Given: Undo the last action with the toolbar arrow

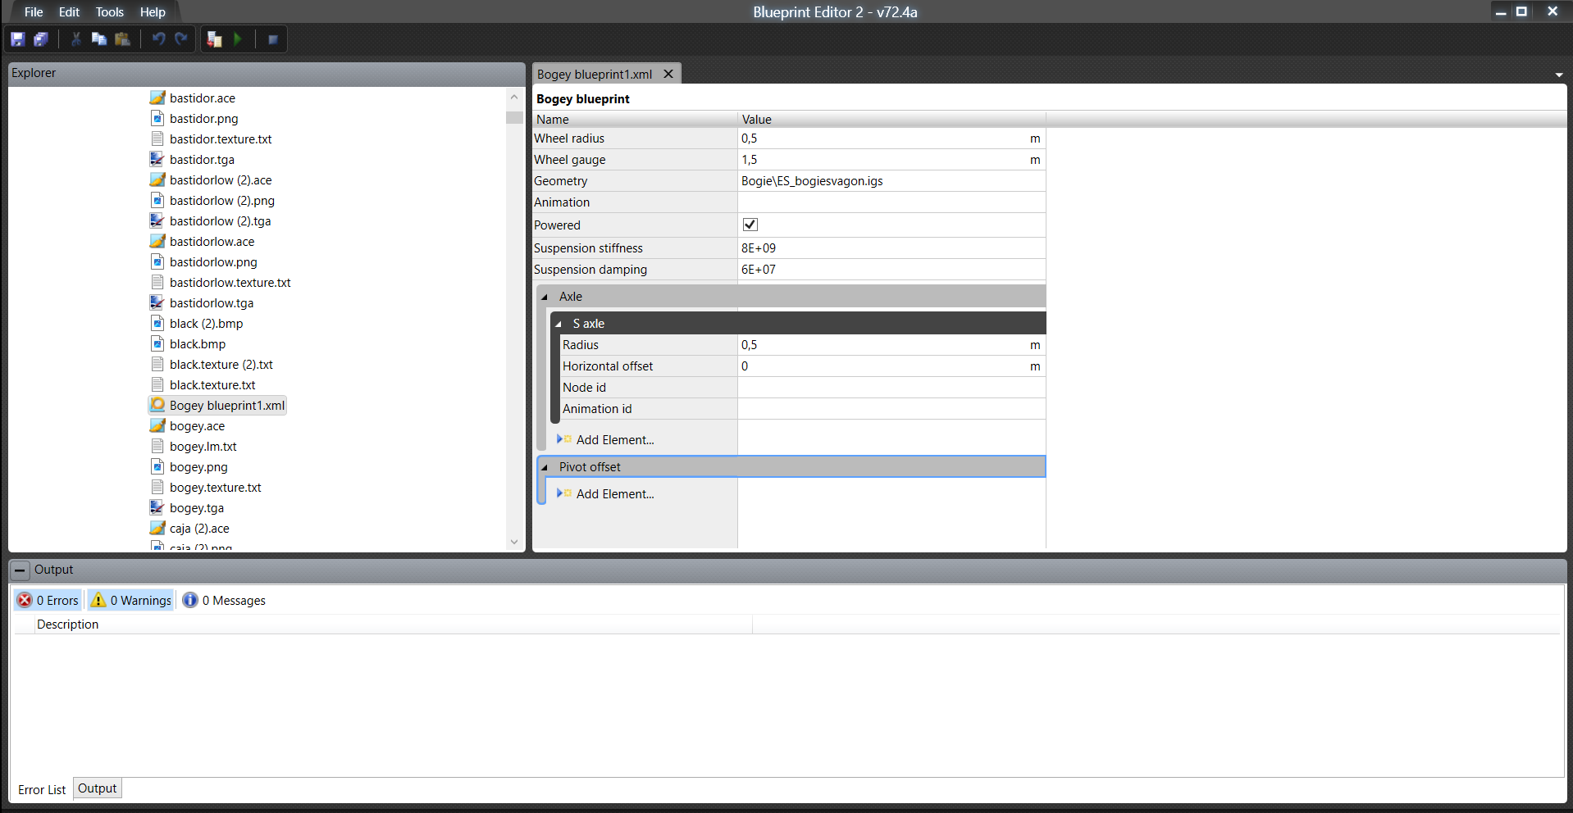Looking at the screenshot, I should point(158,39).
